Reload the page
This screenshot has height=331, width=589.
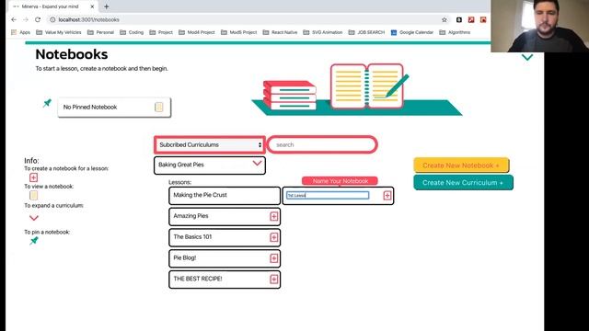[38, 19]
